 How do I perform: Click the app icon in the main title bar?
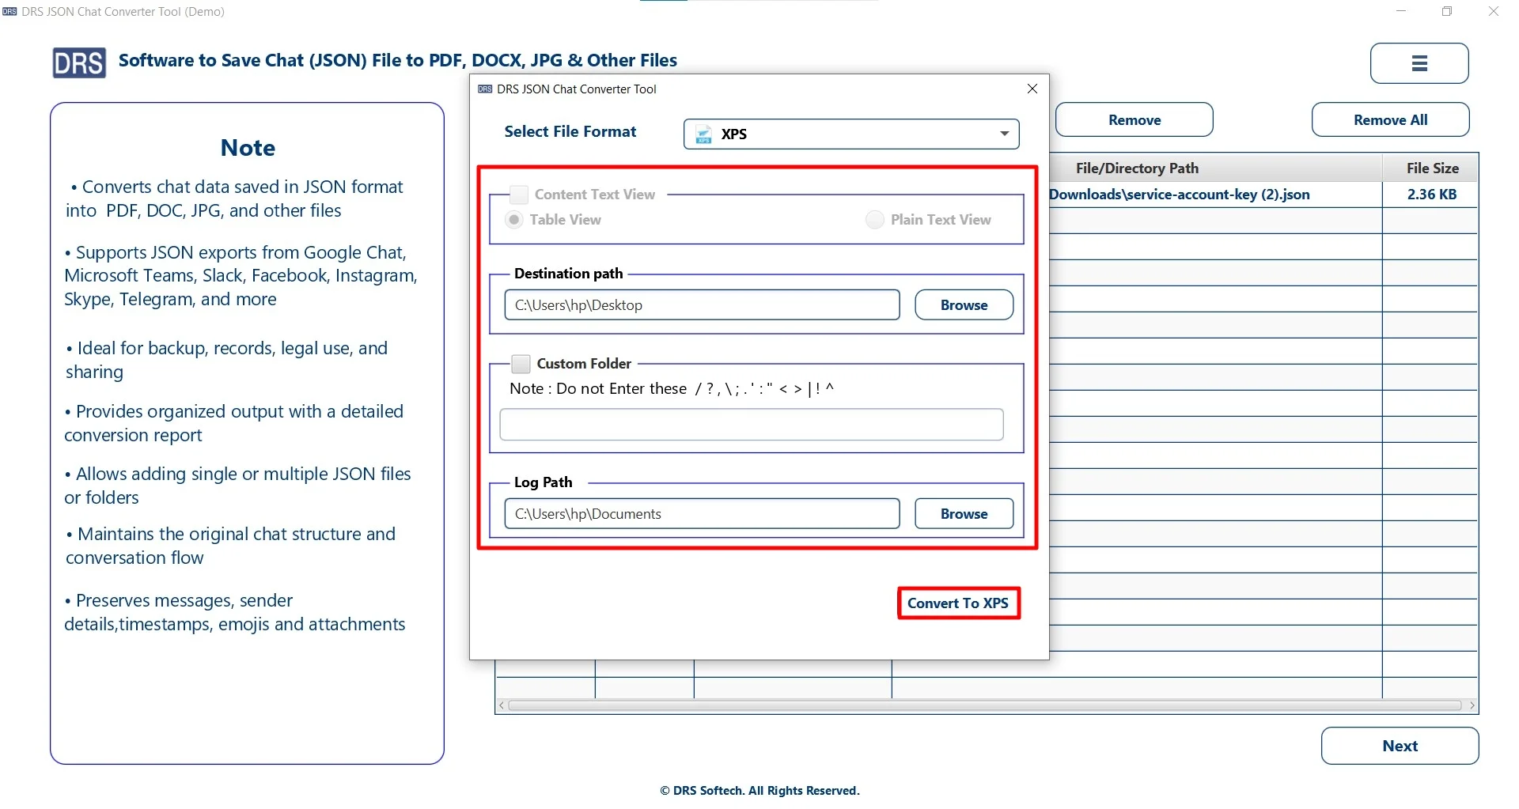point(9,11)
